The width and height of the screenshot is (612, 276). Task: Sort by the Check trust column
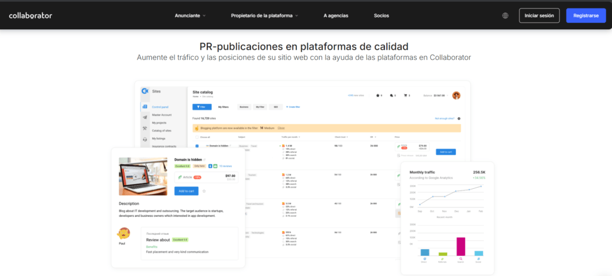(341, 137)
